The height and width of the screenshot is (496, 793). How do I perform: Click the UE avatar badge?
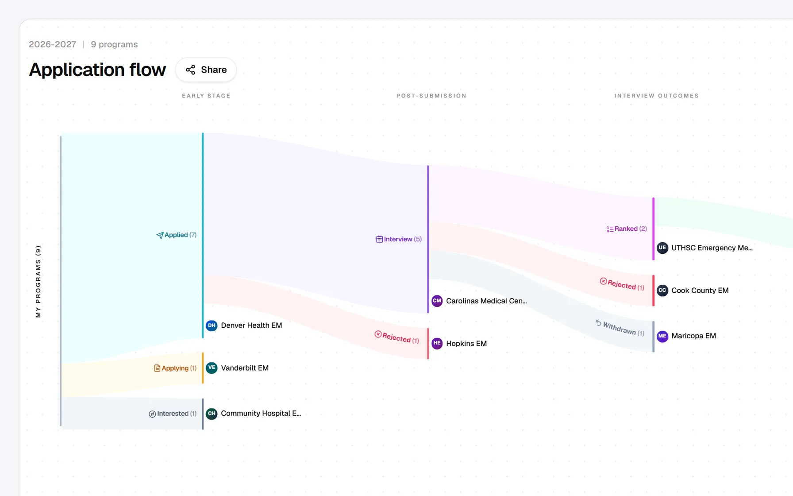coord(662,248)
